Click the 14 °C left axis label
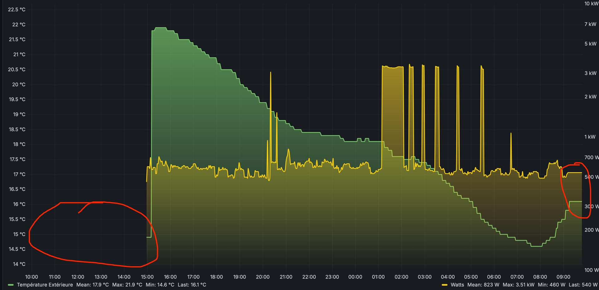599x290 pixels. [x=19, y=264]
